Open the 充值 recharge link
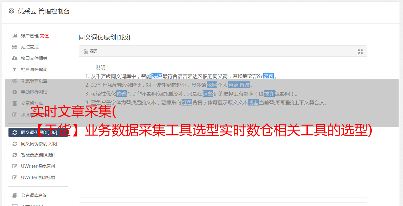The height and width of the screenshot is (206, 403). 44,36
